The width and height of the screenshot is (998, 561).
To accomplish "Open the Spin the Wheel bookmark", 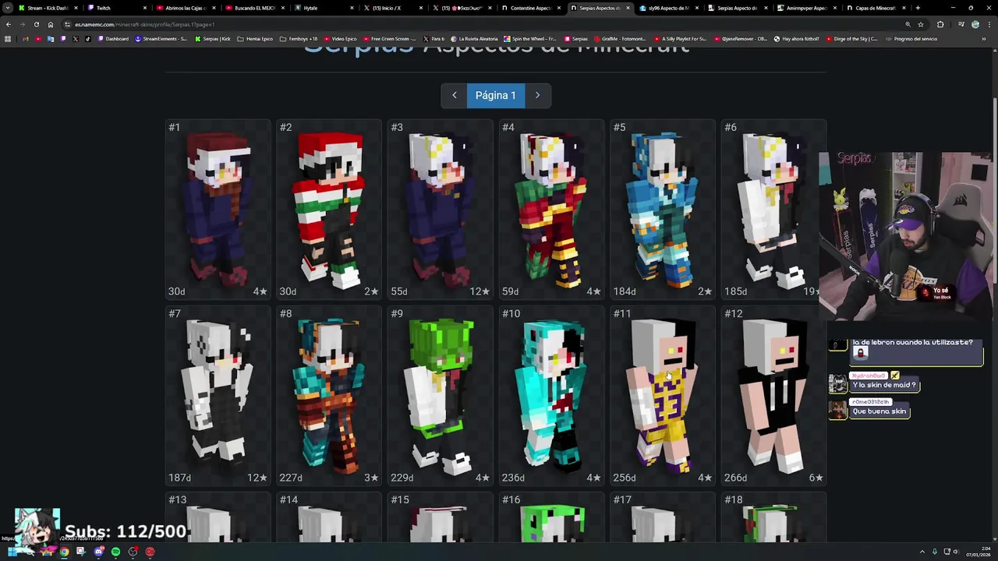I will tap(530, 39).
